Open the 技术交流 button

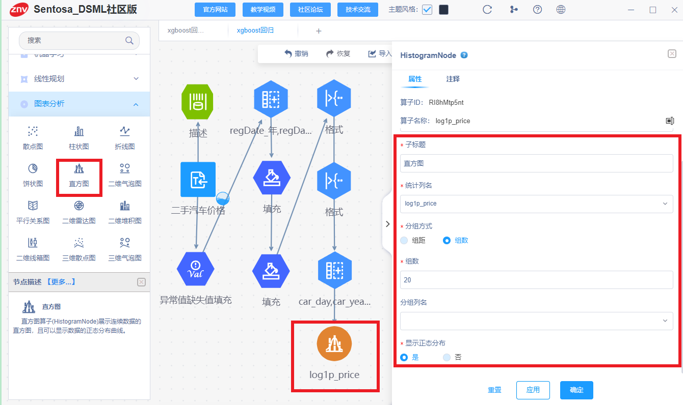click(358, 10)
